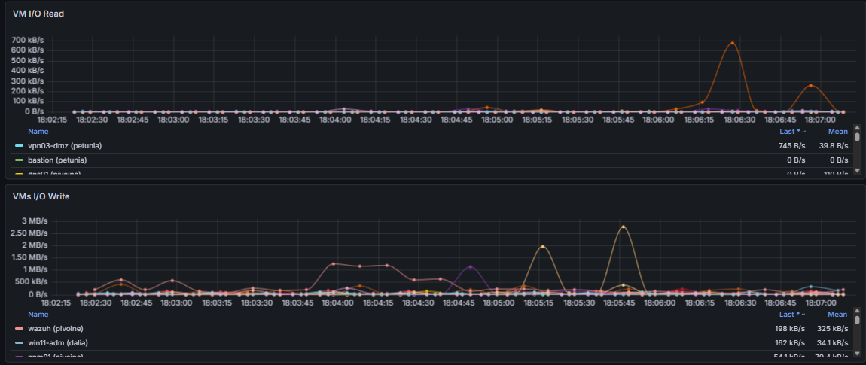The width and height of the screenshot is (866, 365).
Task: Click the 34.1 kB/s mean value
Action: (832, 343)
